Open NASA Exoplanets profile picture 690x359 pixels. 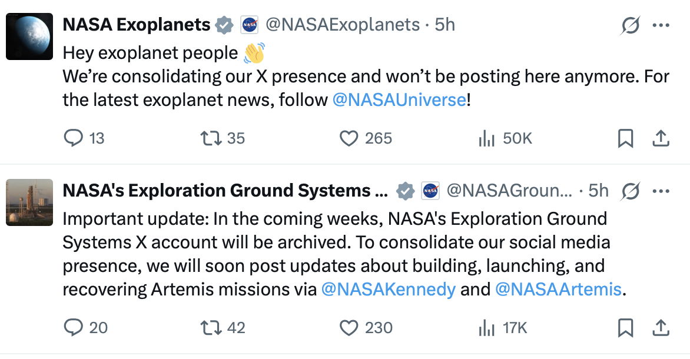click(29, 36)
